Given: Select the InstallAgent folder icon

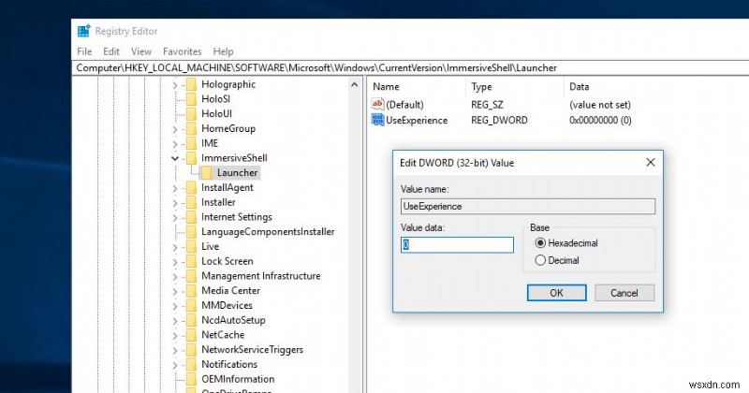Looking at the screenshot, I should pos(191,188).
